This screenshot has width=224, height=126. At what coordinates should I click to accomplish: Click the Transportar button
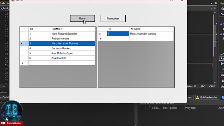click(113, 18)
